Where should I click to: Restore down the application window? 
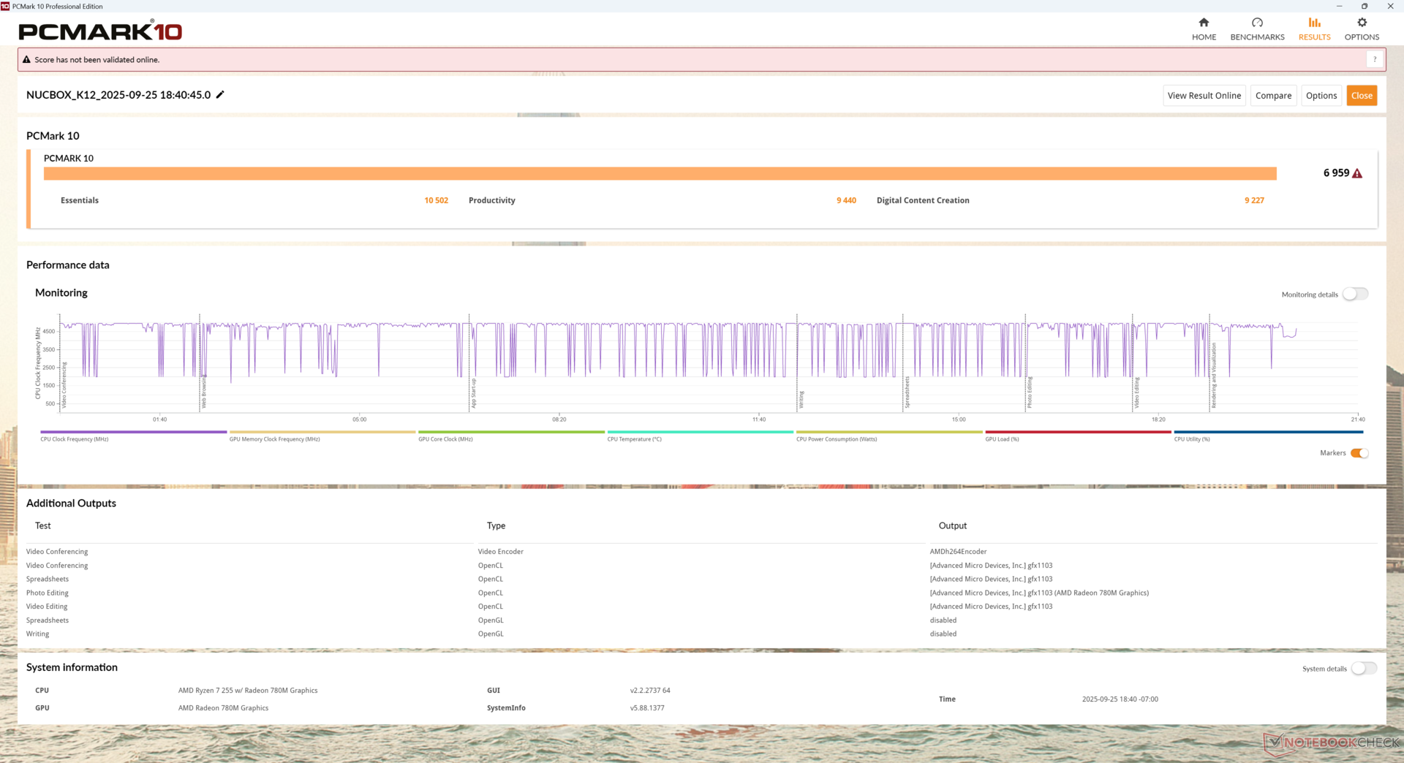click(x=1365, y=6)
